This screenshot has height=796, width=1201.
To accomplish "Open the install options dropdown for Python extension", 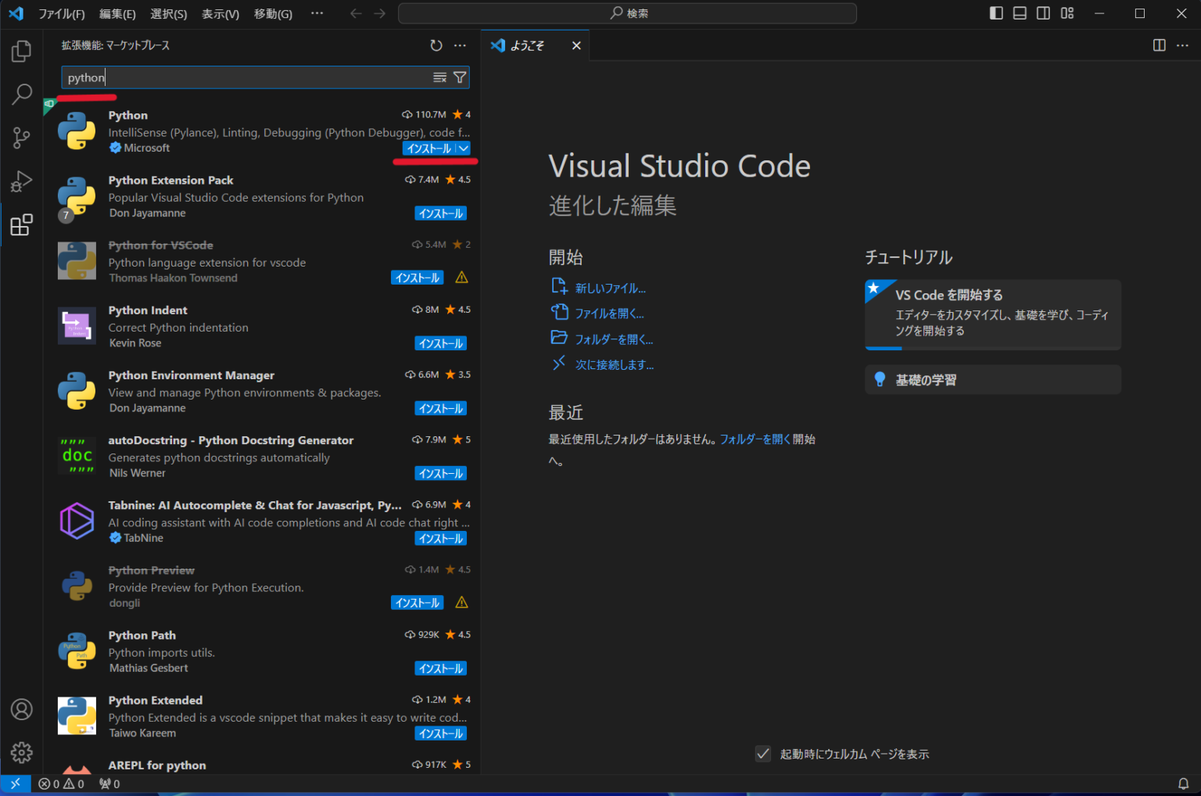I will pos(463,148).
